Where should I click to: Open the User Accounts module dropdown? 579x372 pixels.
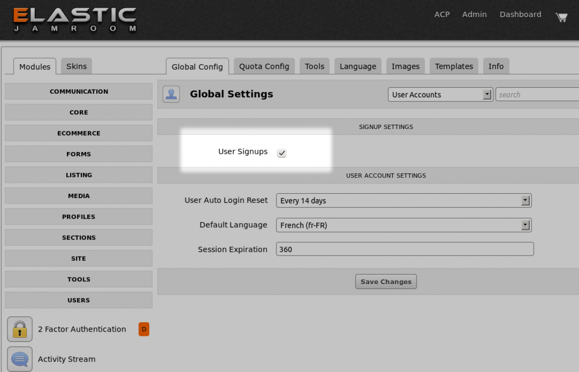[440, 95]
